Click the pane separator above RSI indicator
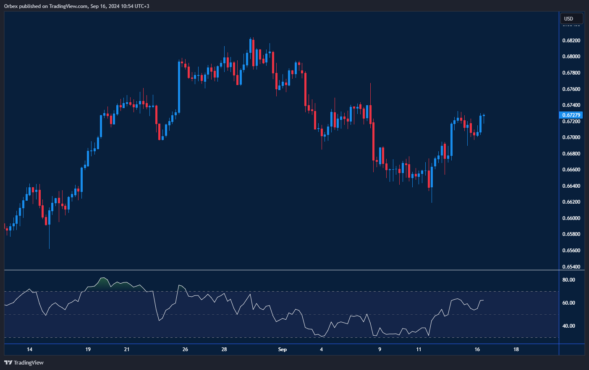Image resolution: width=589 pixels, height=370 pixels. (x=281, y=270)
